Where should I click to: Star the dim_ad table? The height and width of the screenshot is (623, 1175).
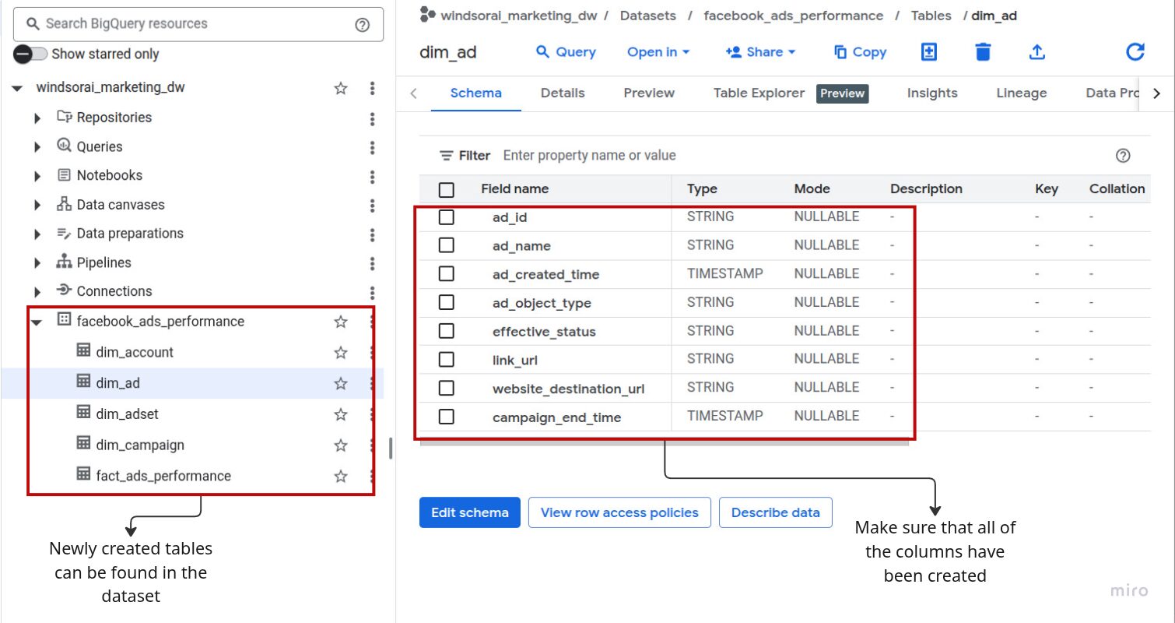341,383
